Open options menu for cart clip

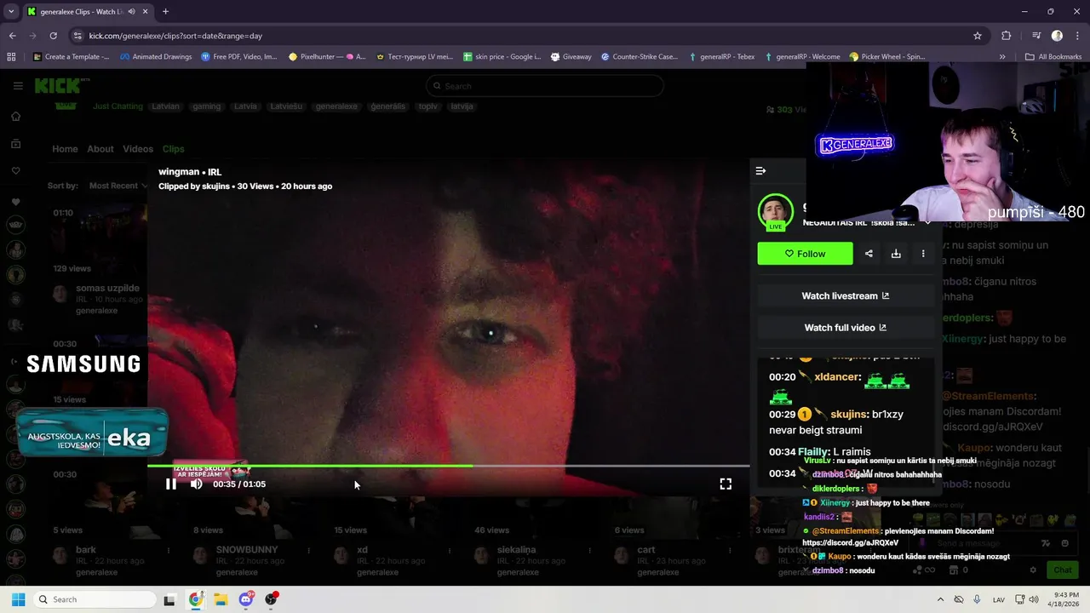coord(731,551)
